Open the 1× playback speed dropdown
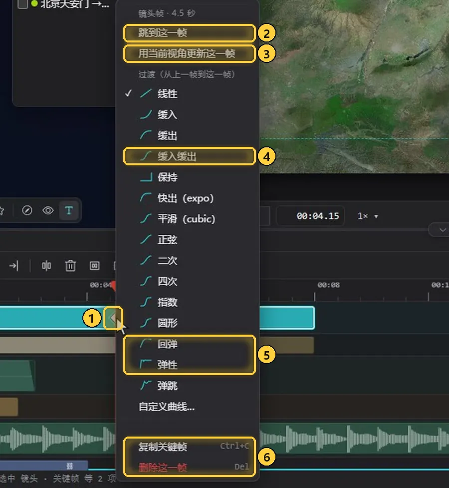Viewport: 449px width, 488px height. (368, 216)
